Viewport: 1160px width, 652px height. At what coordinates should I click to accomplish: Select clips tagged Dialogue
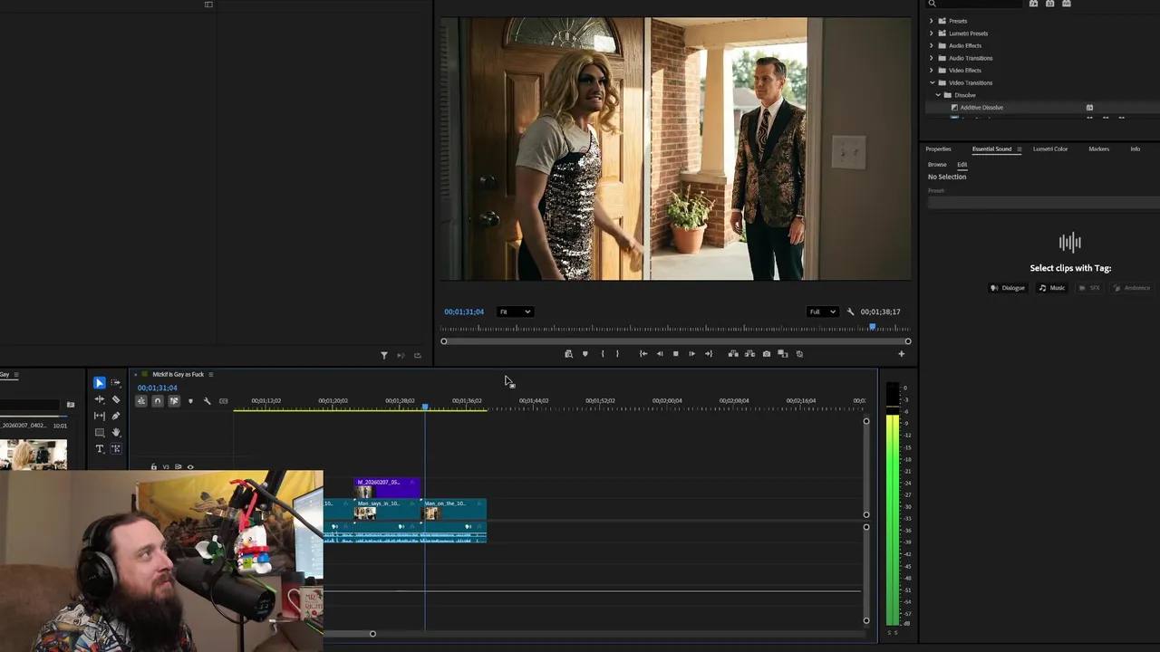(x=1008, y=288)
